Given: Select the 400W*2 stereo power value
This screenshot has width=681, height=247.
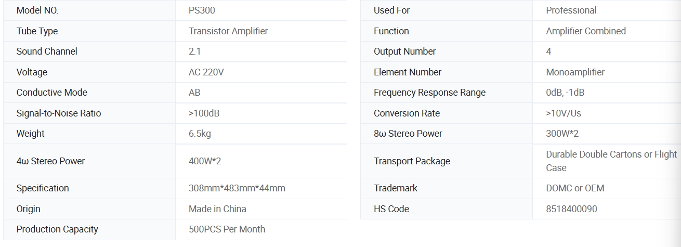Looking at the screenshot, I should (x=205, y=161).
